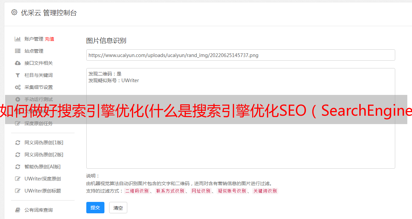Click the book icon for 公有词库查询
Viewport: 412px width, 219px height.
(18, 210)
